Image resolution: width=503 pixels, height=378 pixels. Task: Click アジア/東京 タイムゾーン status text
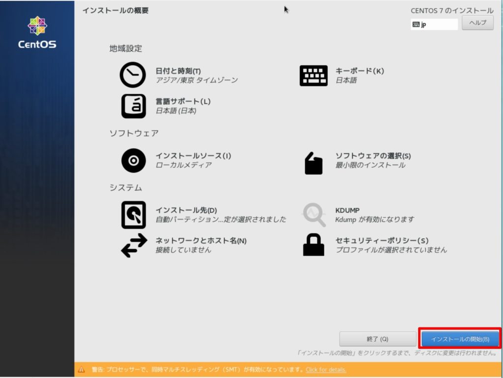pos(196,80)
